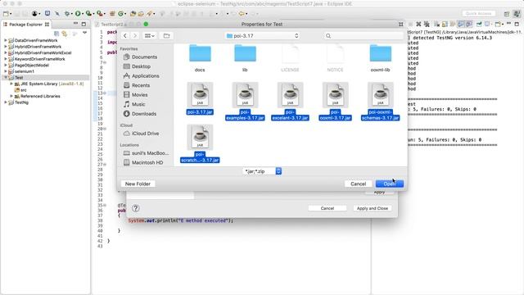
Task: Click Remove Launch X icon in Console
Action: (418, 24)
